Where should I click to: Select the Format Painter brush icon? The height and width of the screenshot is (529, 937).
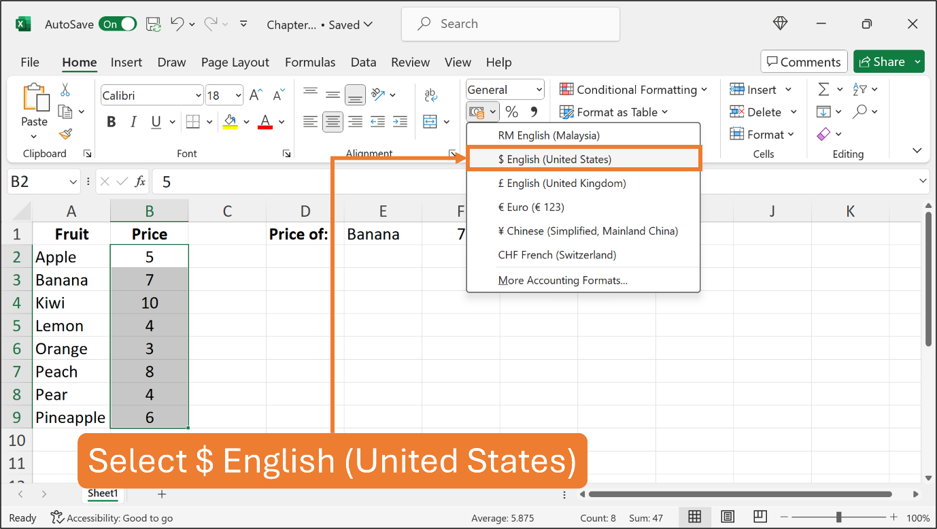pyautogui.click(x=65, y=134)
